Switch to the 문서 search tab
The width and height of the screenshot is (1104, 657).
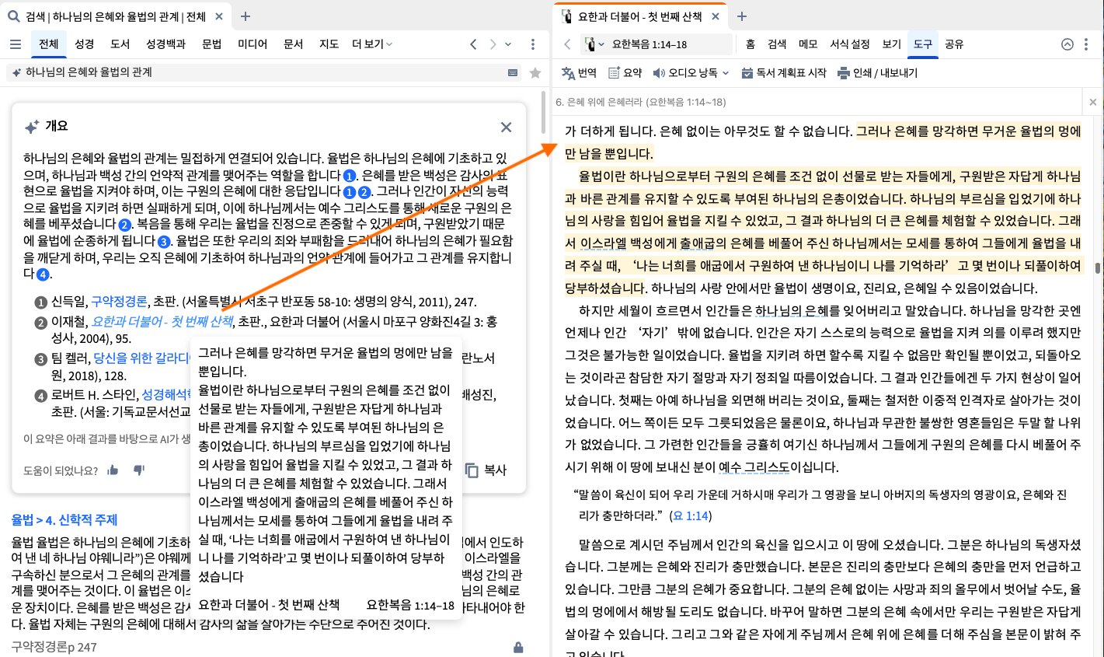point(293,44)
